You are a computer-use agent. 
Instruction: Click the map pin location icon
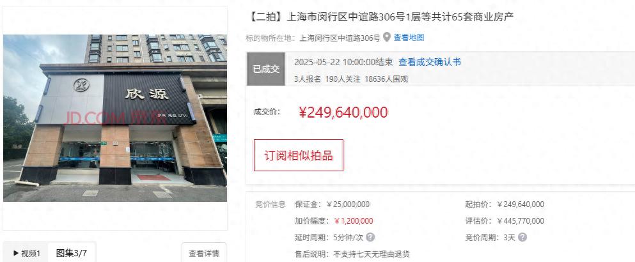pos(387,38)
